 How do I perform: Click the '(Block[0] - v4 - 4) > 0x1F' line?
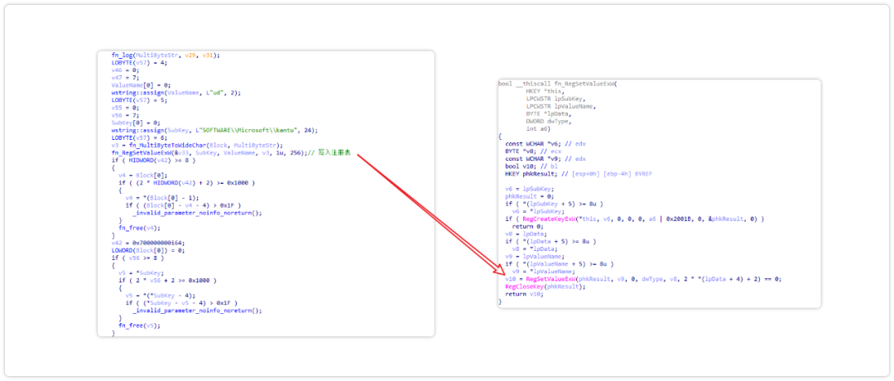tap(184, 205)
